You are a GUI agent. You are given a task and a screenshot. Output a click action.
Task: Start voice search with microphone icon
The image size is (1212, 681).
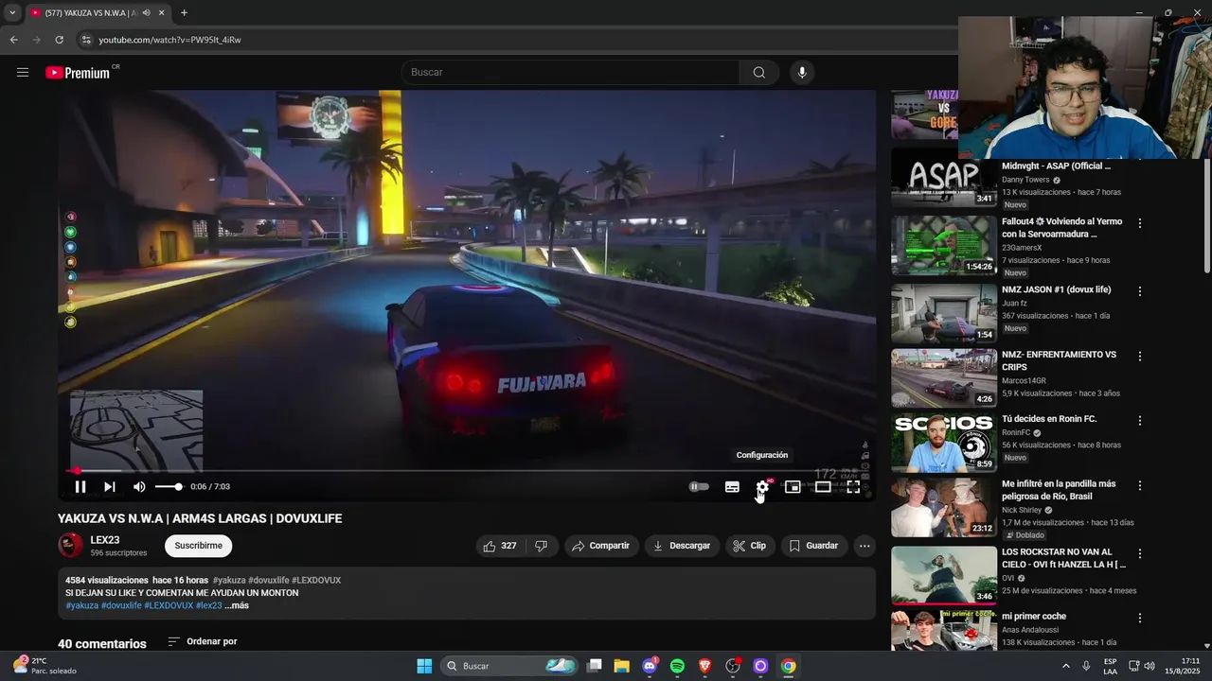(802, 73)
